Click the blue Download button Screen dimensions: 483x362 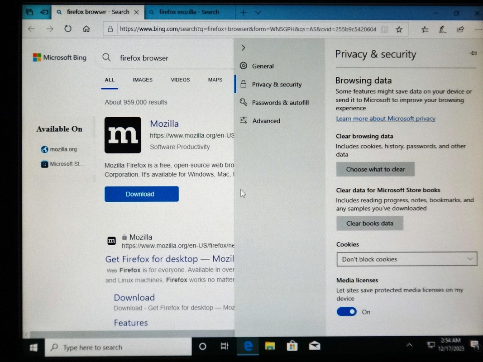141,194
